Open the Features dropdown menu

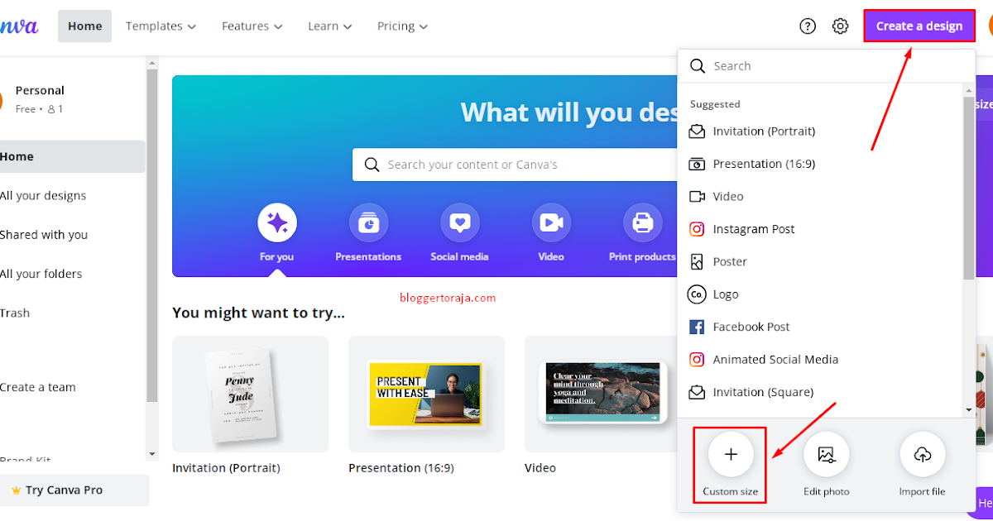(x=252, y=26)
